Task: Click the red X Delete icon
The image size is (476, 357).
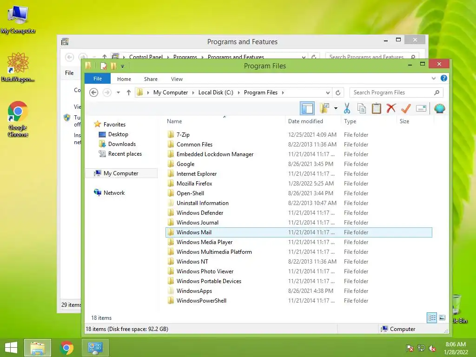Action: (391, 108)
